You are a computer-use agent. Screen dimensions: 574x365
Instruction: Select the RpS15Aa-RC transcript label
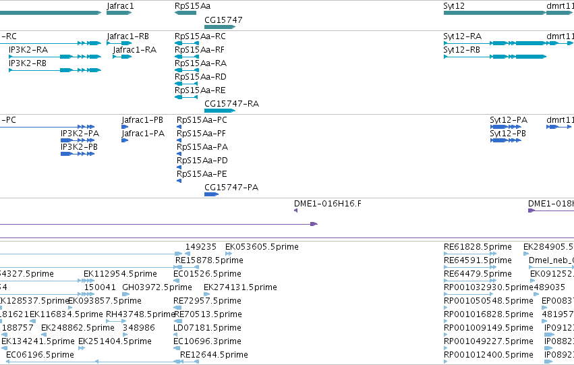[x=200, y=36]
